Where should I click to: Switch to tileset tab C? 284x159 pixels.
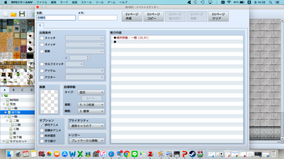(x=23, y=90)
